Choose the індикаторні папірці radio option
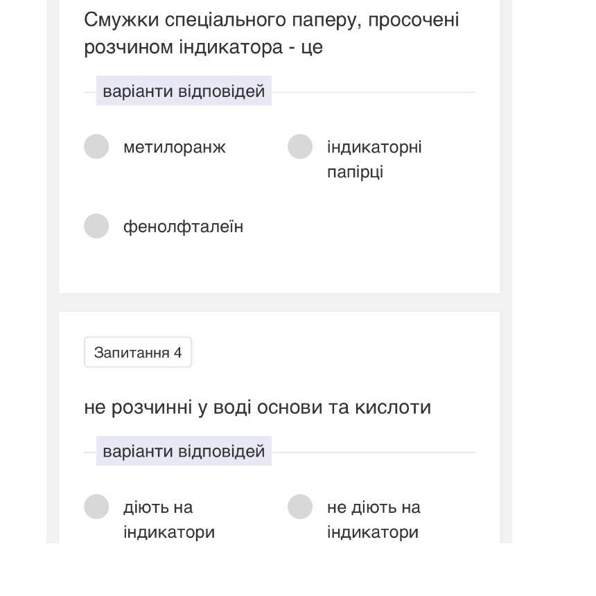The width and height of the screenshot is (596, 596). (300, 147)
